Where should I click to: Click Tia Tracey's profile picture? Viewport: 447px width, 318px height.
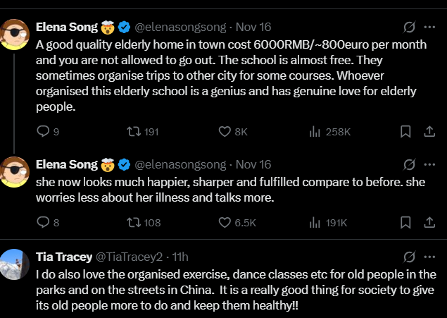[x=13, y=262]
